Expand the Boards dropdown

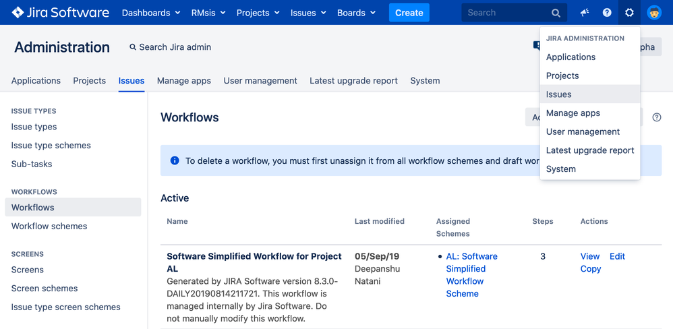[356, 12]
